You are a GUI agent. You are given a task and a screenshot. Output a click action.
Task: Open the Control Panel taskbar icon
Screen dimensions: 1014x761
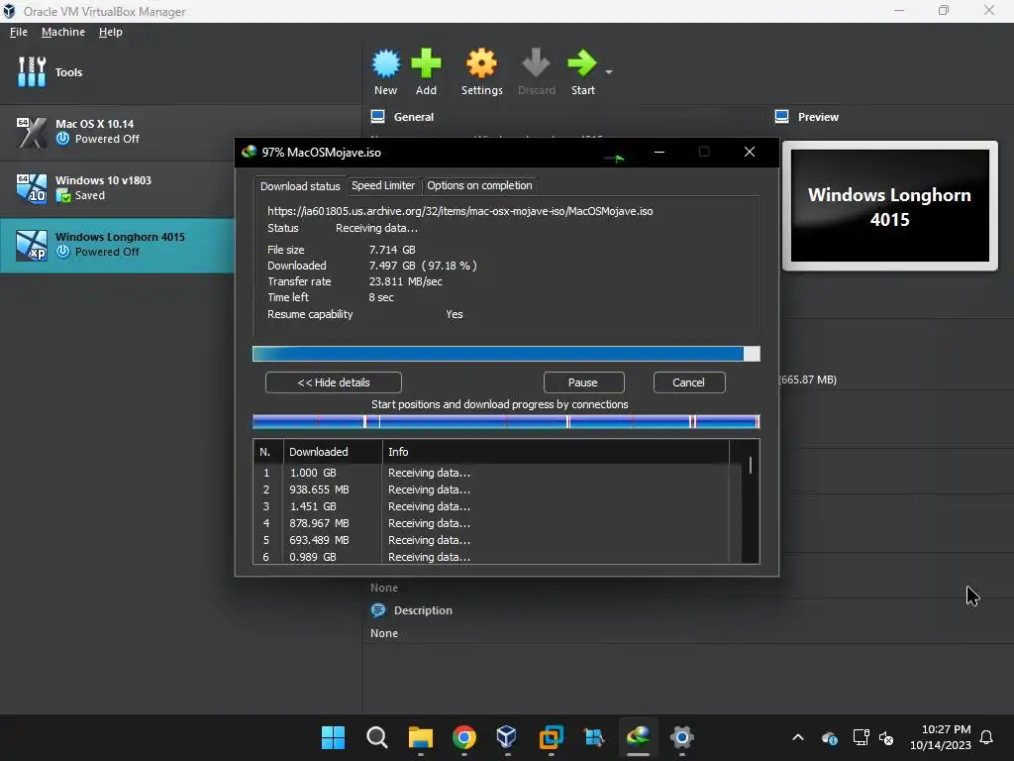pyautogui.click(x=594, y=737)
